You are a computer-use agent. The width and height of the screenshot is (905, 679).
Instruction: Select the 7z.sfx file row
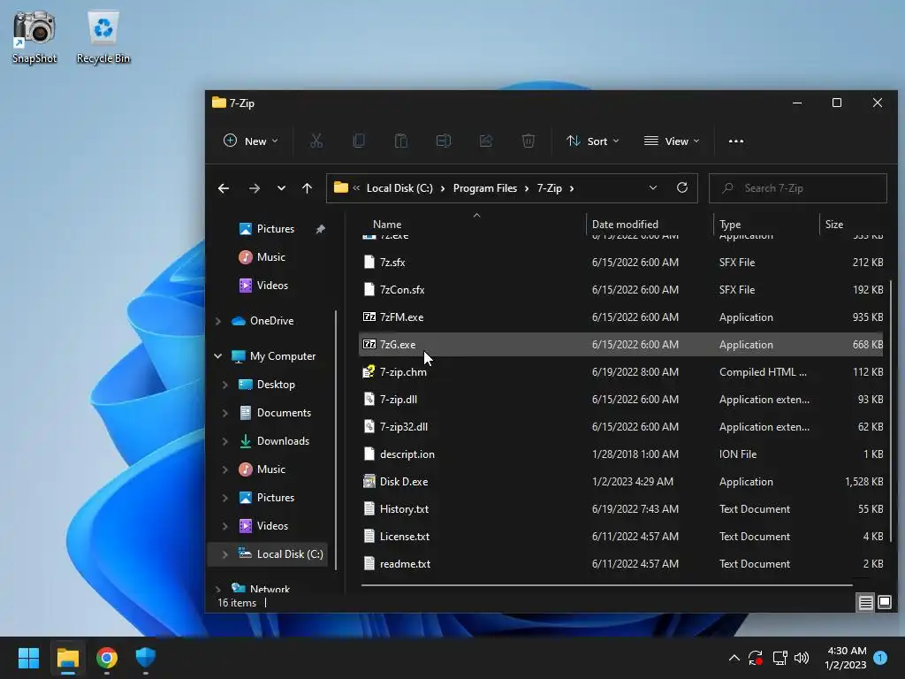621,262
